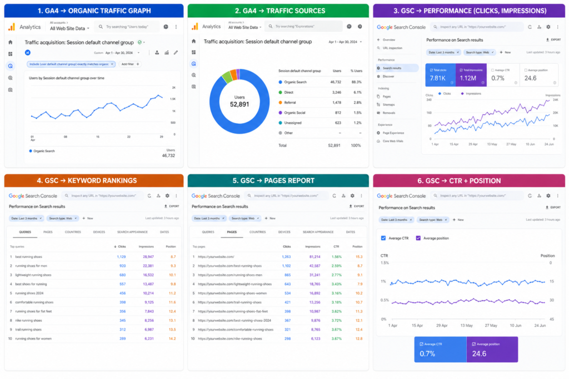
Task: Open Apr 1 - Apr 30 date dropdown in panel 1
Action: click(x=122, y=53)
